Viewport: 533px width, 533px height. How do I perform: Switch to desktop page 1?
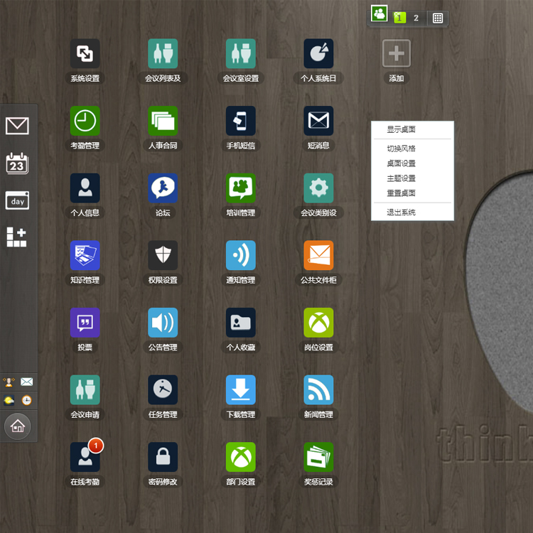pos(399,17)
